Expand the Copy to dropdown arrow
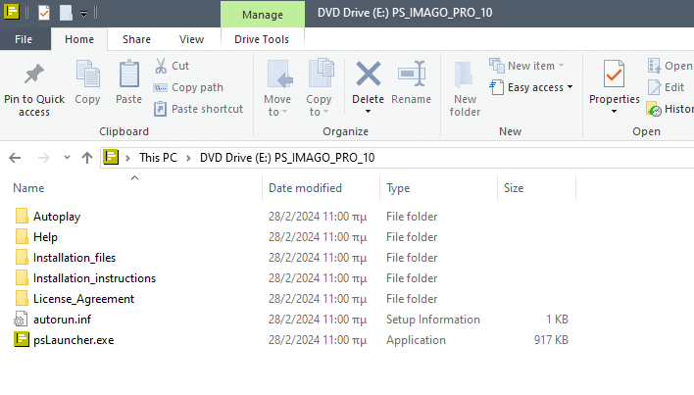 point(325,112)
